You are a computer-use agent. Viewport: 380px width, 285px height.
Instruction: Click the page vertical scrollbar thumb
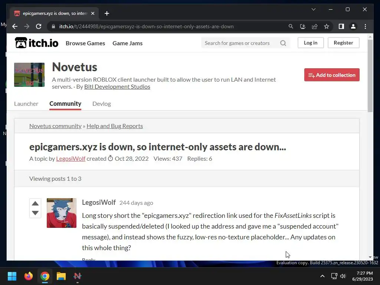[370, 76]
